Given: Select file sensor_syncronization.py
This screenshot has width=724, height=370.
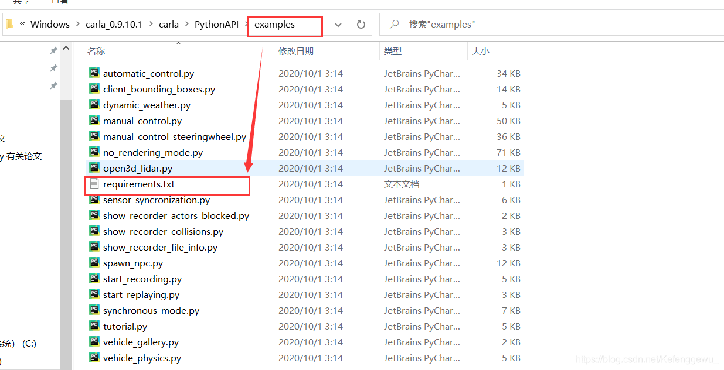Looking at the screenshot, I should [157, 200].
